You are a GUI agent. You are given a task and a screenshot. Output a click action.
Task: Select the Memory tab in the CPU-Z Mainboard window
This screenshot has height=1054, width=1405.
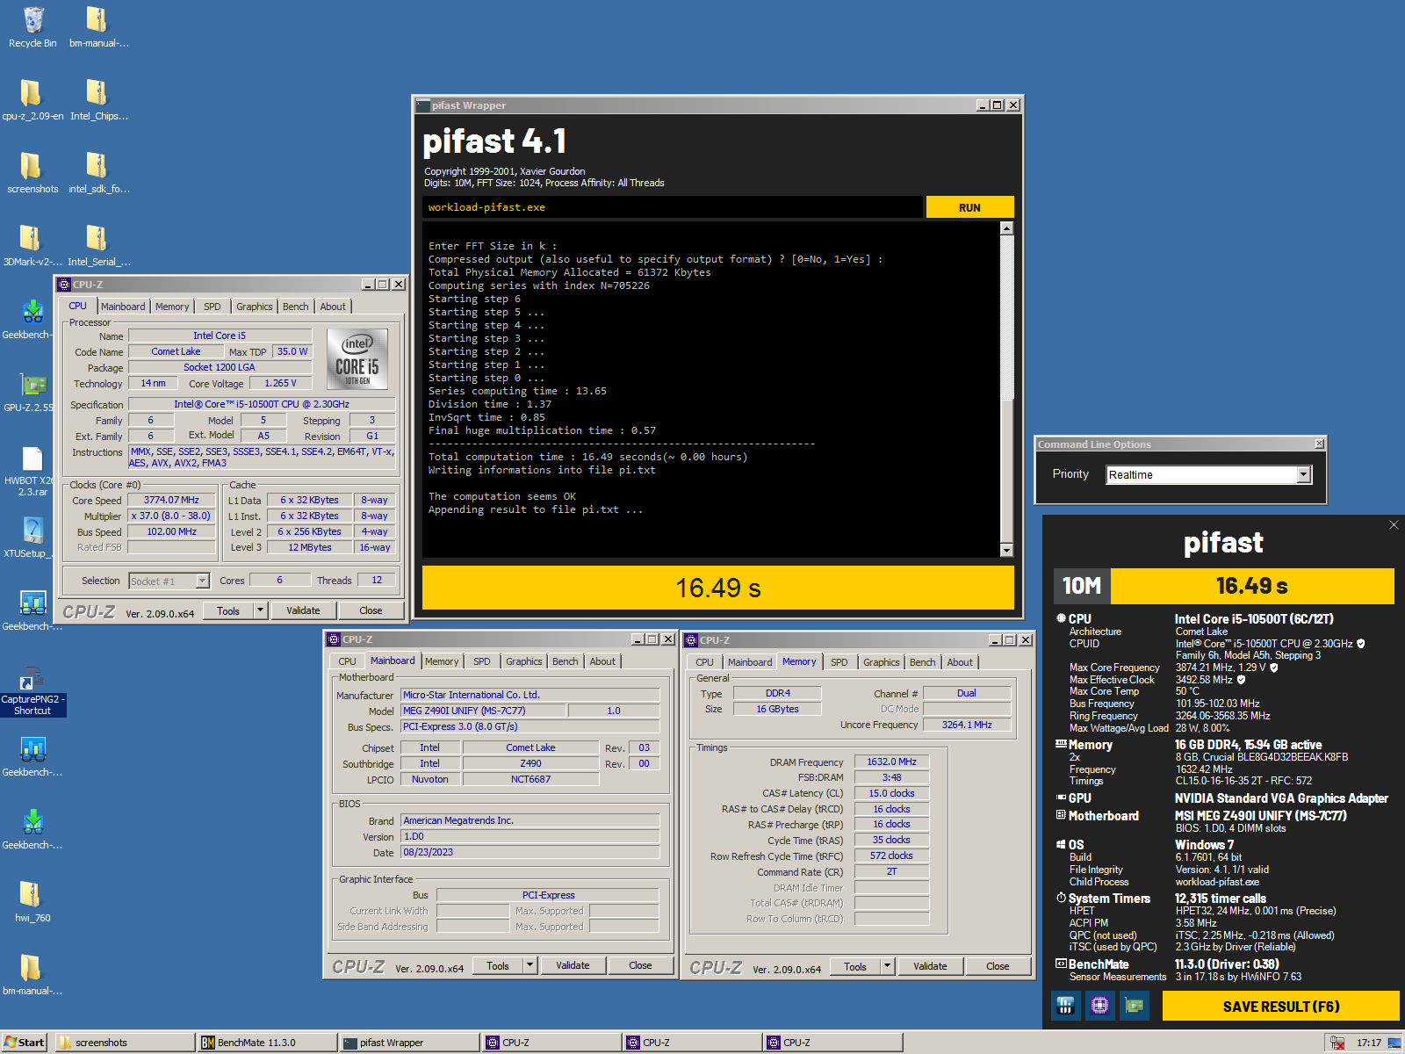click(x=442, y=661)
